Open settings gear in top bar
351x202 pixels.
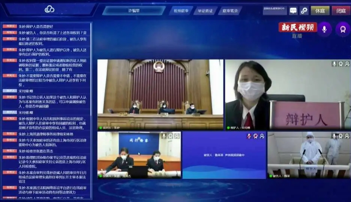[304, 10]
